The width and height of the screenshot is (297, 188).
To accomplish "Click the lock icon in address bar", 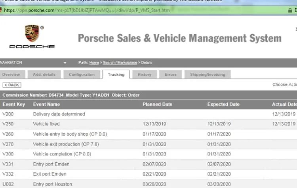I will point(290,10).
